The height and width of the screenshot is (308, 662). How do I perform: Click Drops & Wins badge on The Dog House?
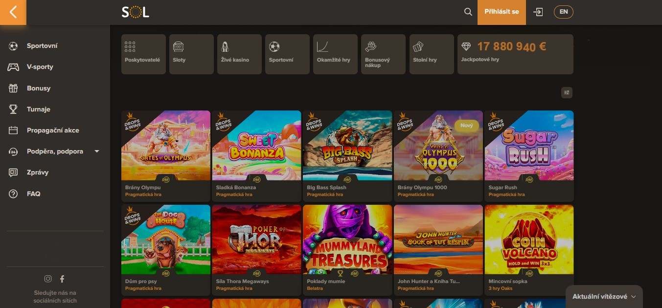(x=132, y=216)
